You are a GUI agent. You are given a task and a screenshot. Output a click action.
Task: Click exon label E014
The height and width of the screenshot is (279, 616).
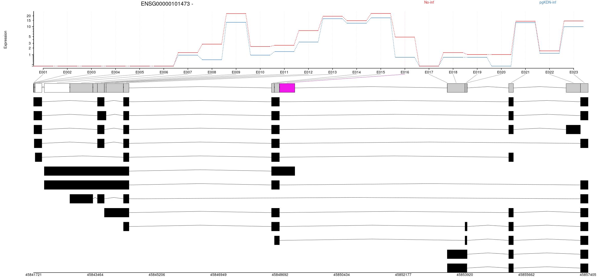click(357, 72)
